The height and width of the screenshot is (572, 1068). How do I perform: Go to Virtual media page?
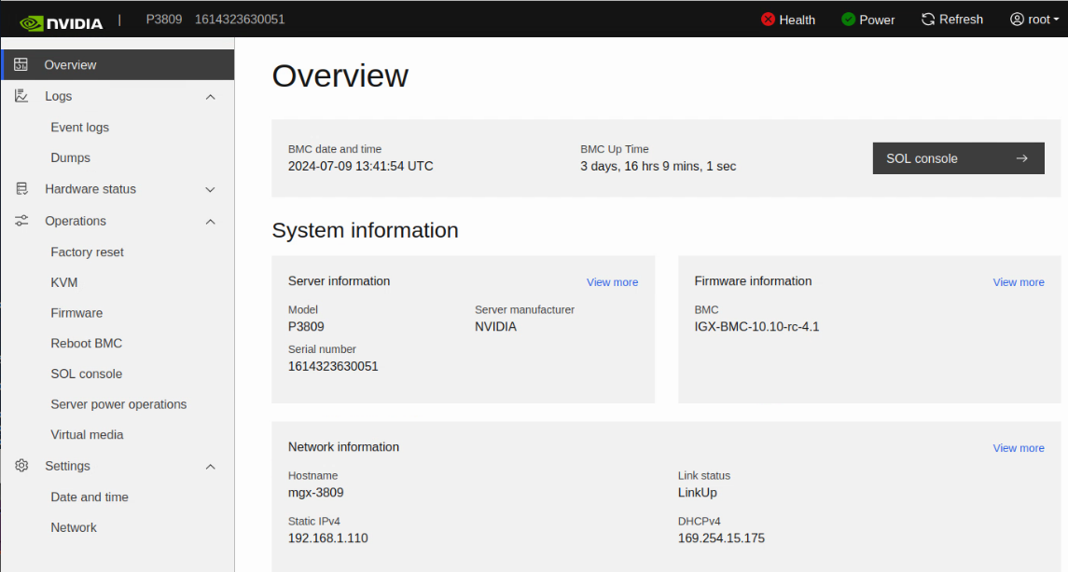pyautogui.click(x=87, y=435)
